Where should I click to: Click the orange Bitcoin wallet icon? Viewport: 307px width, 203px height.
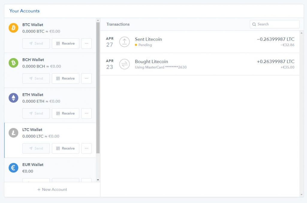coord(13,28)
